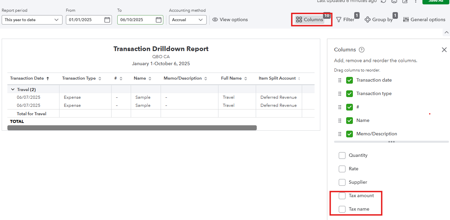This screenshot has height=220, width=450.
Task: Click sort icon on Memo/Description header
Action: tap(206, 78)
